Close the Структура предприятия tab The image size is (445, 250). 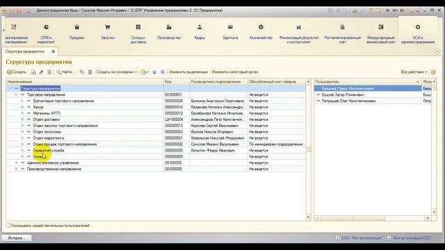[x=53, y=51]
